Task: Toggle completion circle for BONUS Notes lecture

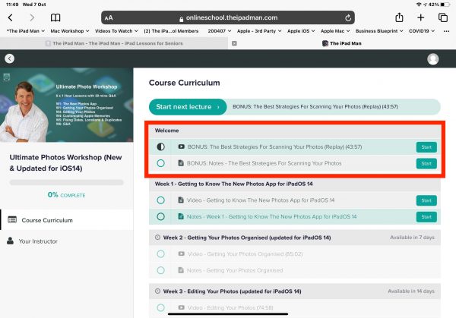Action: pyautogui.click(x=161, y=163)
